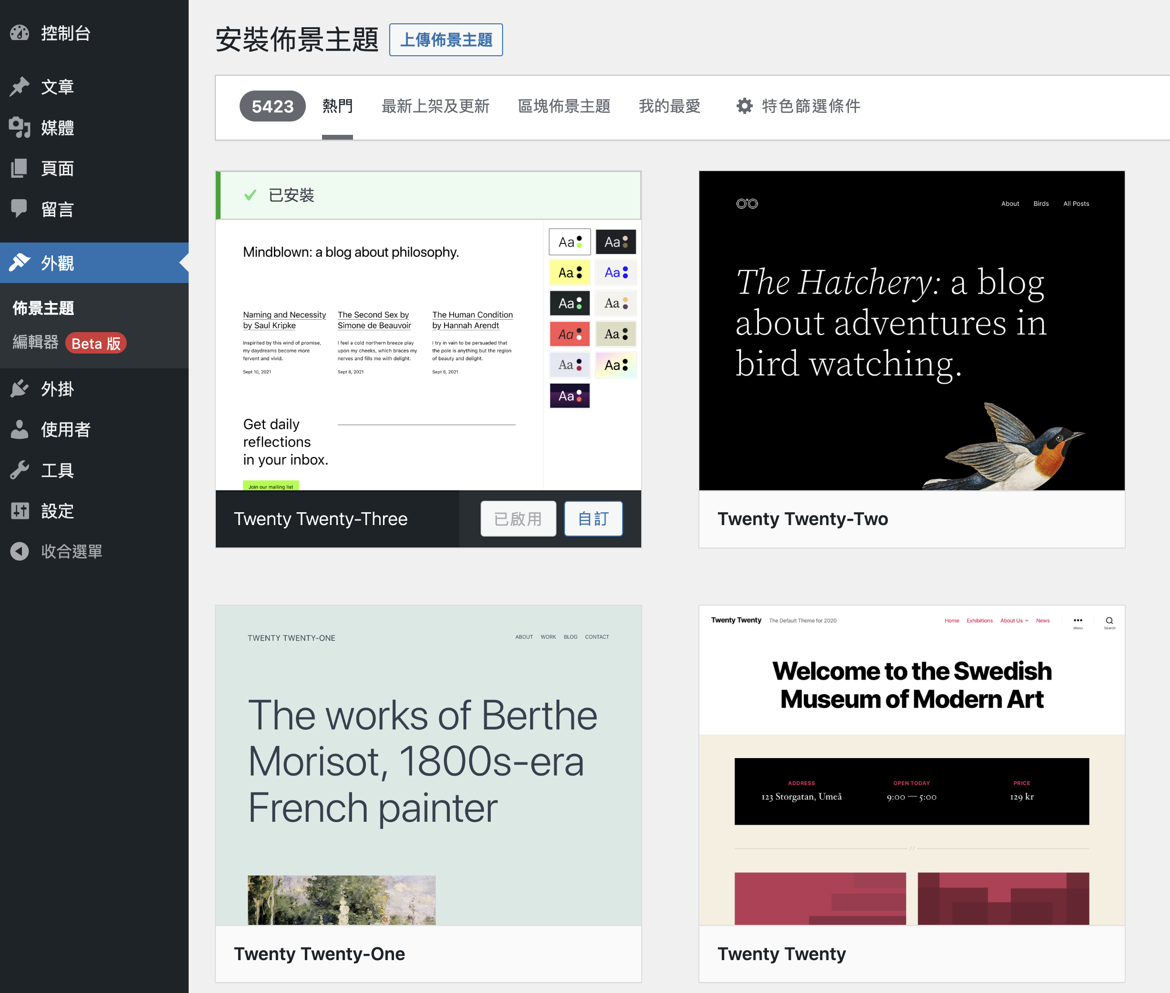Select the Favorites tab (我的最愛)
Image resolution: width=1170 pixels, height=993 pixels.
(669, 106)
